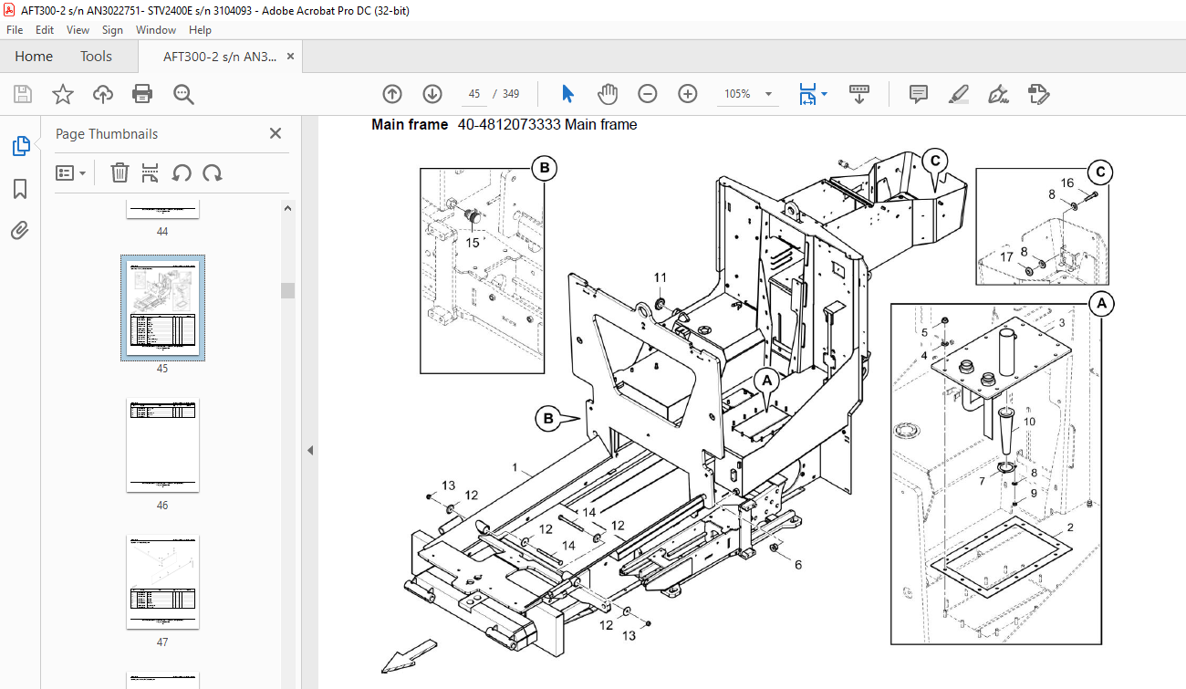
Task: Rotate the page clockwise
Action: pos(213,172)
